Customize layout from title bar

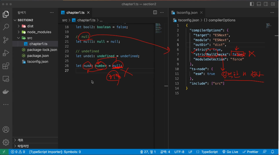click(273, 4)
